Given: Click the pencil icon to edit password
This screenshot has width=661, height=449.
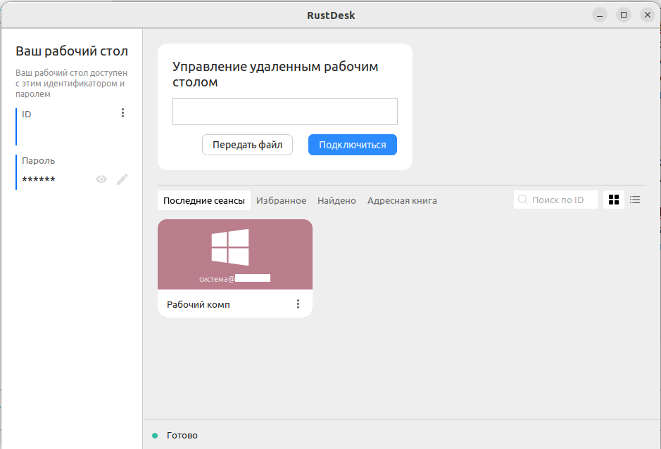Looking at the screenshot, I should [122, 180].
